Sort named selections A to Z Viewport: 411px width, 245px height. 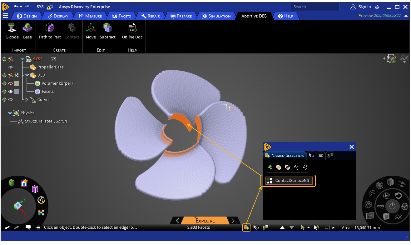pyautogui.click(x=296, y=167)
